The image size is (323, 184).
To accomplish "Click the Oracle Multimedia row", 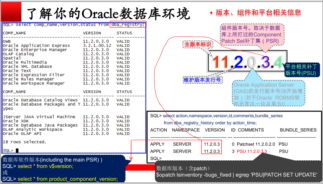I will tap(66, 62).
